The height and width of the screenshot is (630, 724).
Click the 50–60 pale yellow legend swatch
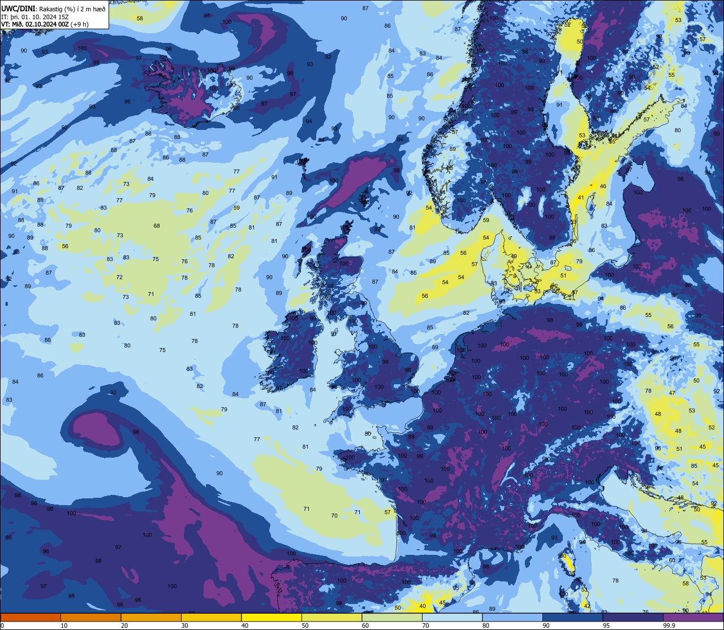tap(332, 618)
